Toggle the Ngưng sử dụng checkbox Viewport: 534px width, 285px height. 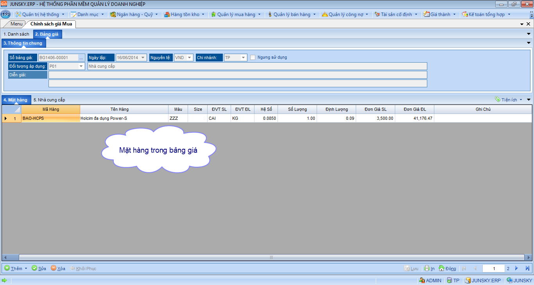253,58
